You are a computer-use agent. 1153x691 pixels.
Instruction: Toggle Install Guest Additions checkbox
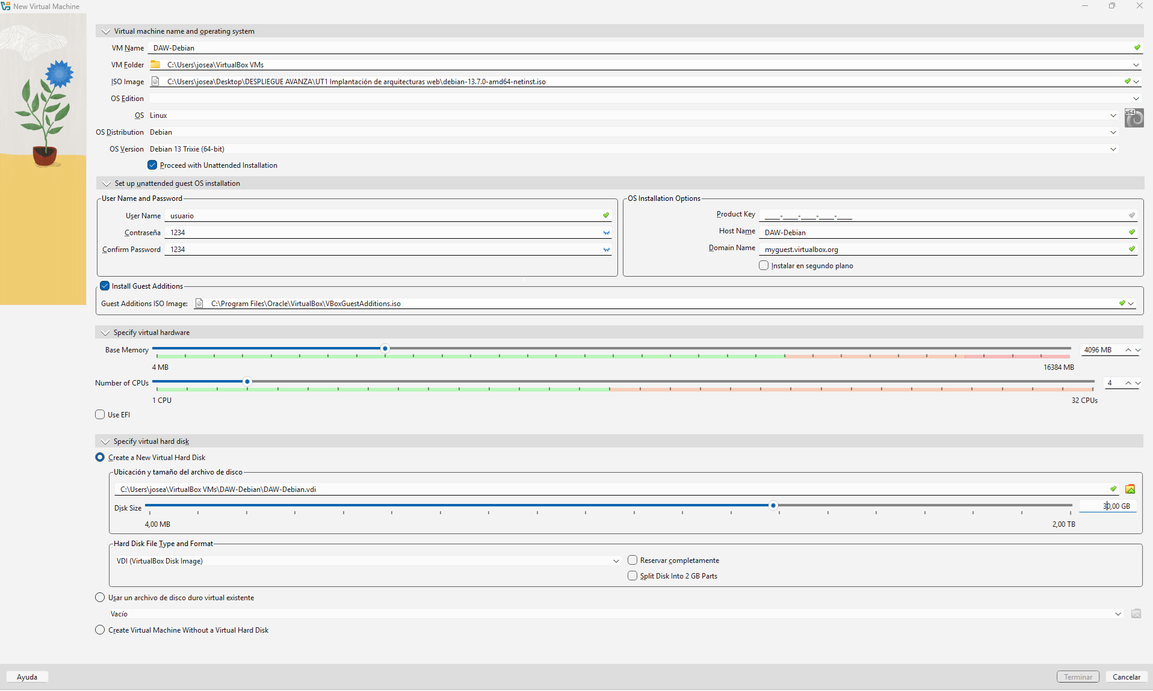click(x=105, y=286)
